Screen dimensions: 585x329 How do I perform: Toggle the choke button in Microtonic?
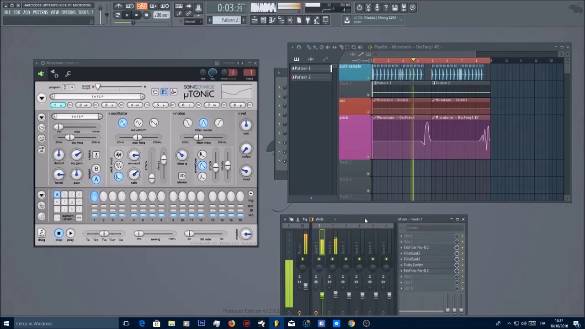[96, 155]
